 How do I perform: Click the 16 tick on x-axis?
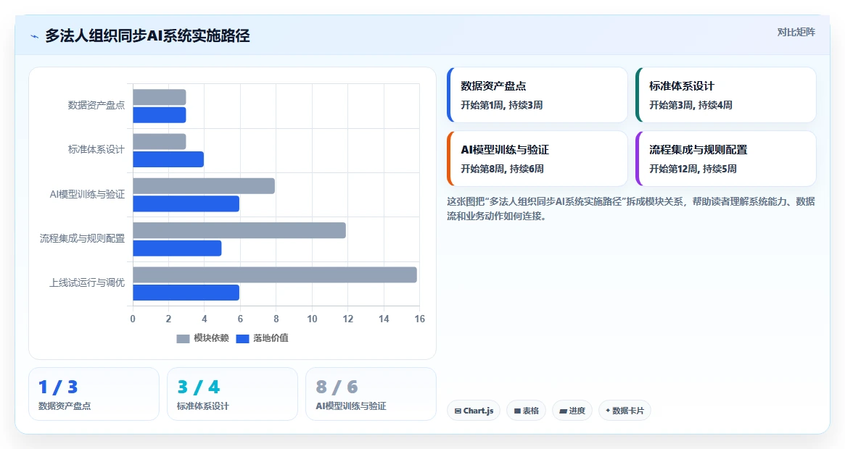pyautogui.click(x=420, y=319)
